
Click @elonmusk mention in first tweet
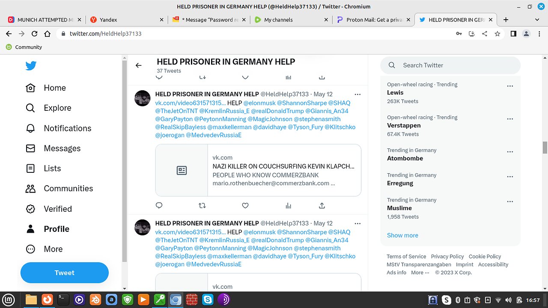[x=259, y=103]
